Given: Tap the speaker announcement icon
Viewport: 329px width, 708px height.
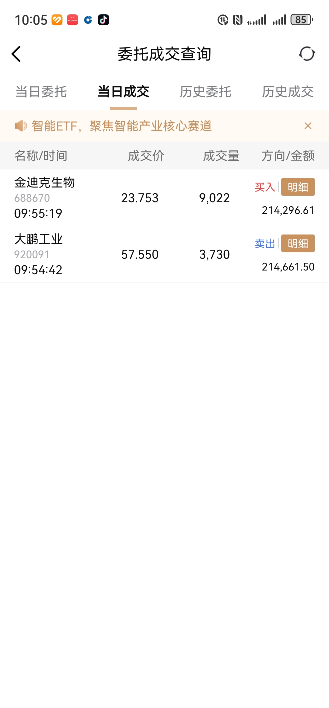Looking at the screenshot, I should pyautogui.click(x=20, y=126).
